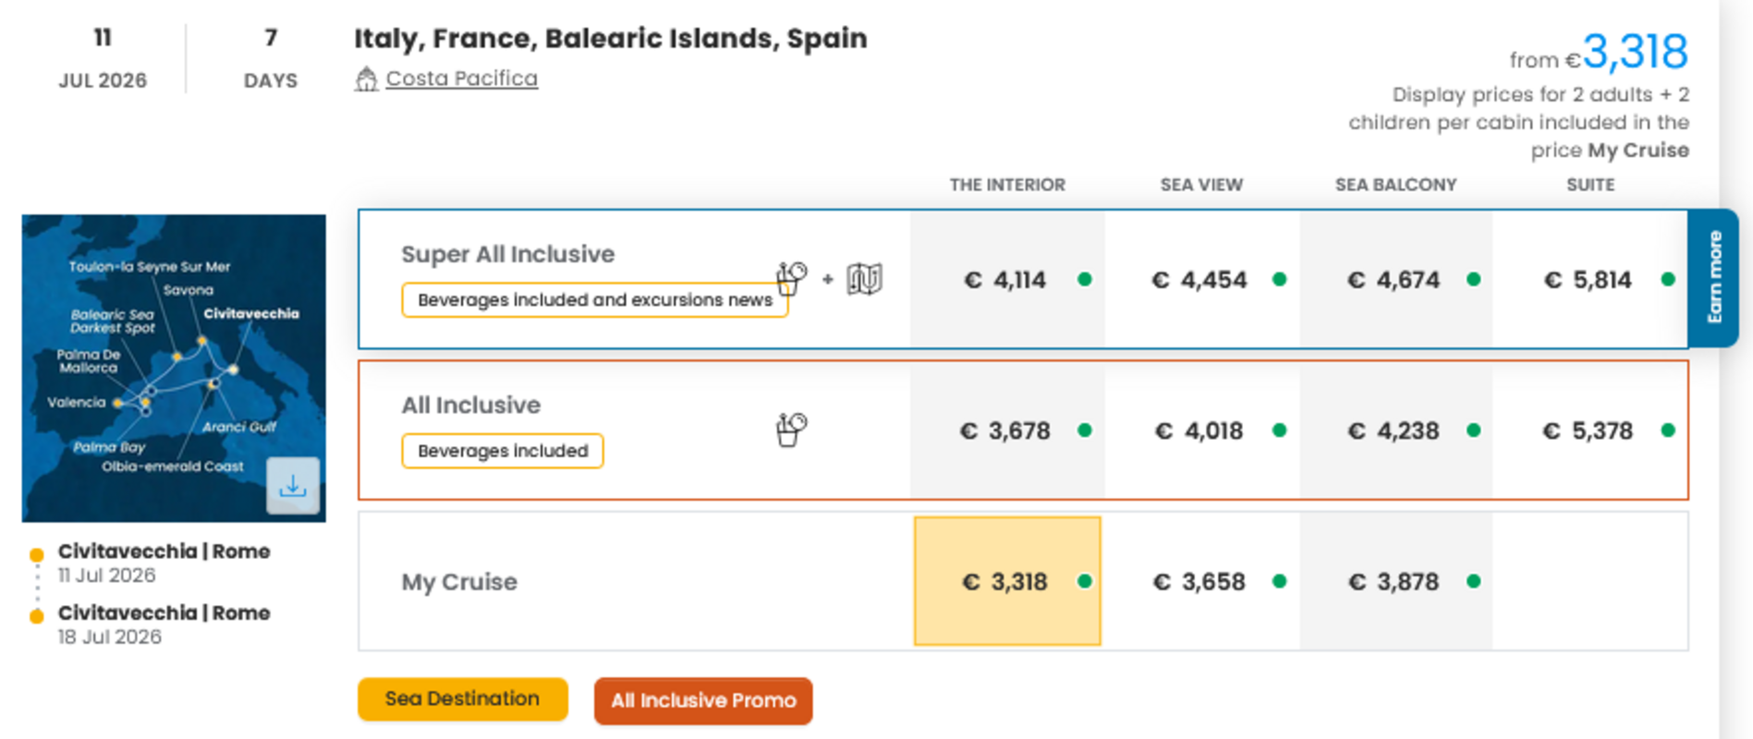Click the green availability dot next to €3,658
Image resolution: width=1753 pixels, height=739 pixels.
(1280, 581)
